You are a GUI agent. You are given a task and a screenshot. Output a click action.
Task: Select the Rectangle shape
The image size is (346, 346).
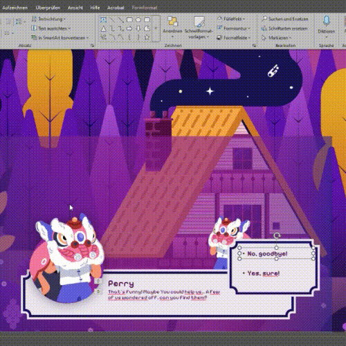129,19
